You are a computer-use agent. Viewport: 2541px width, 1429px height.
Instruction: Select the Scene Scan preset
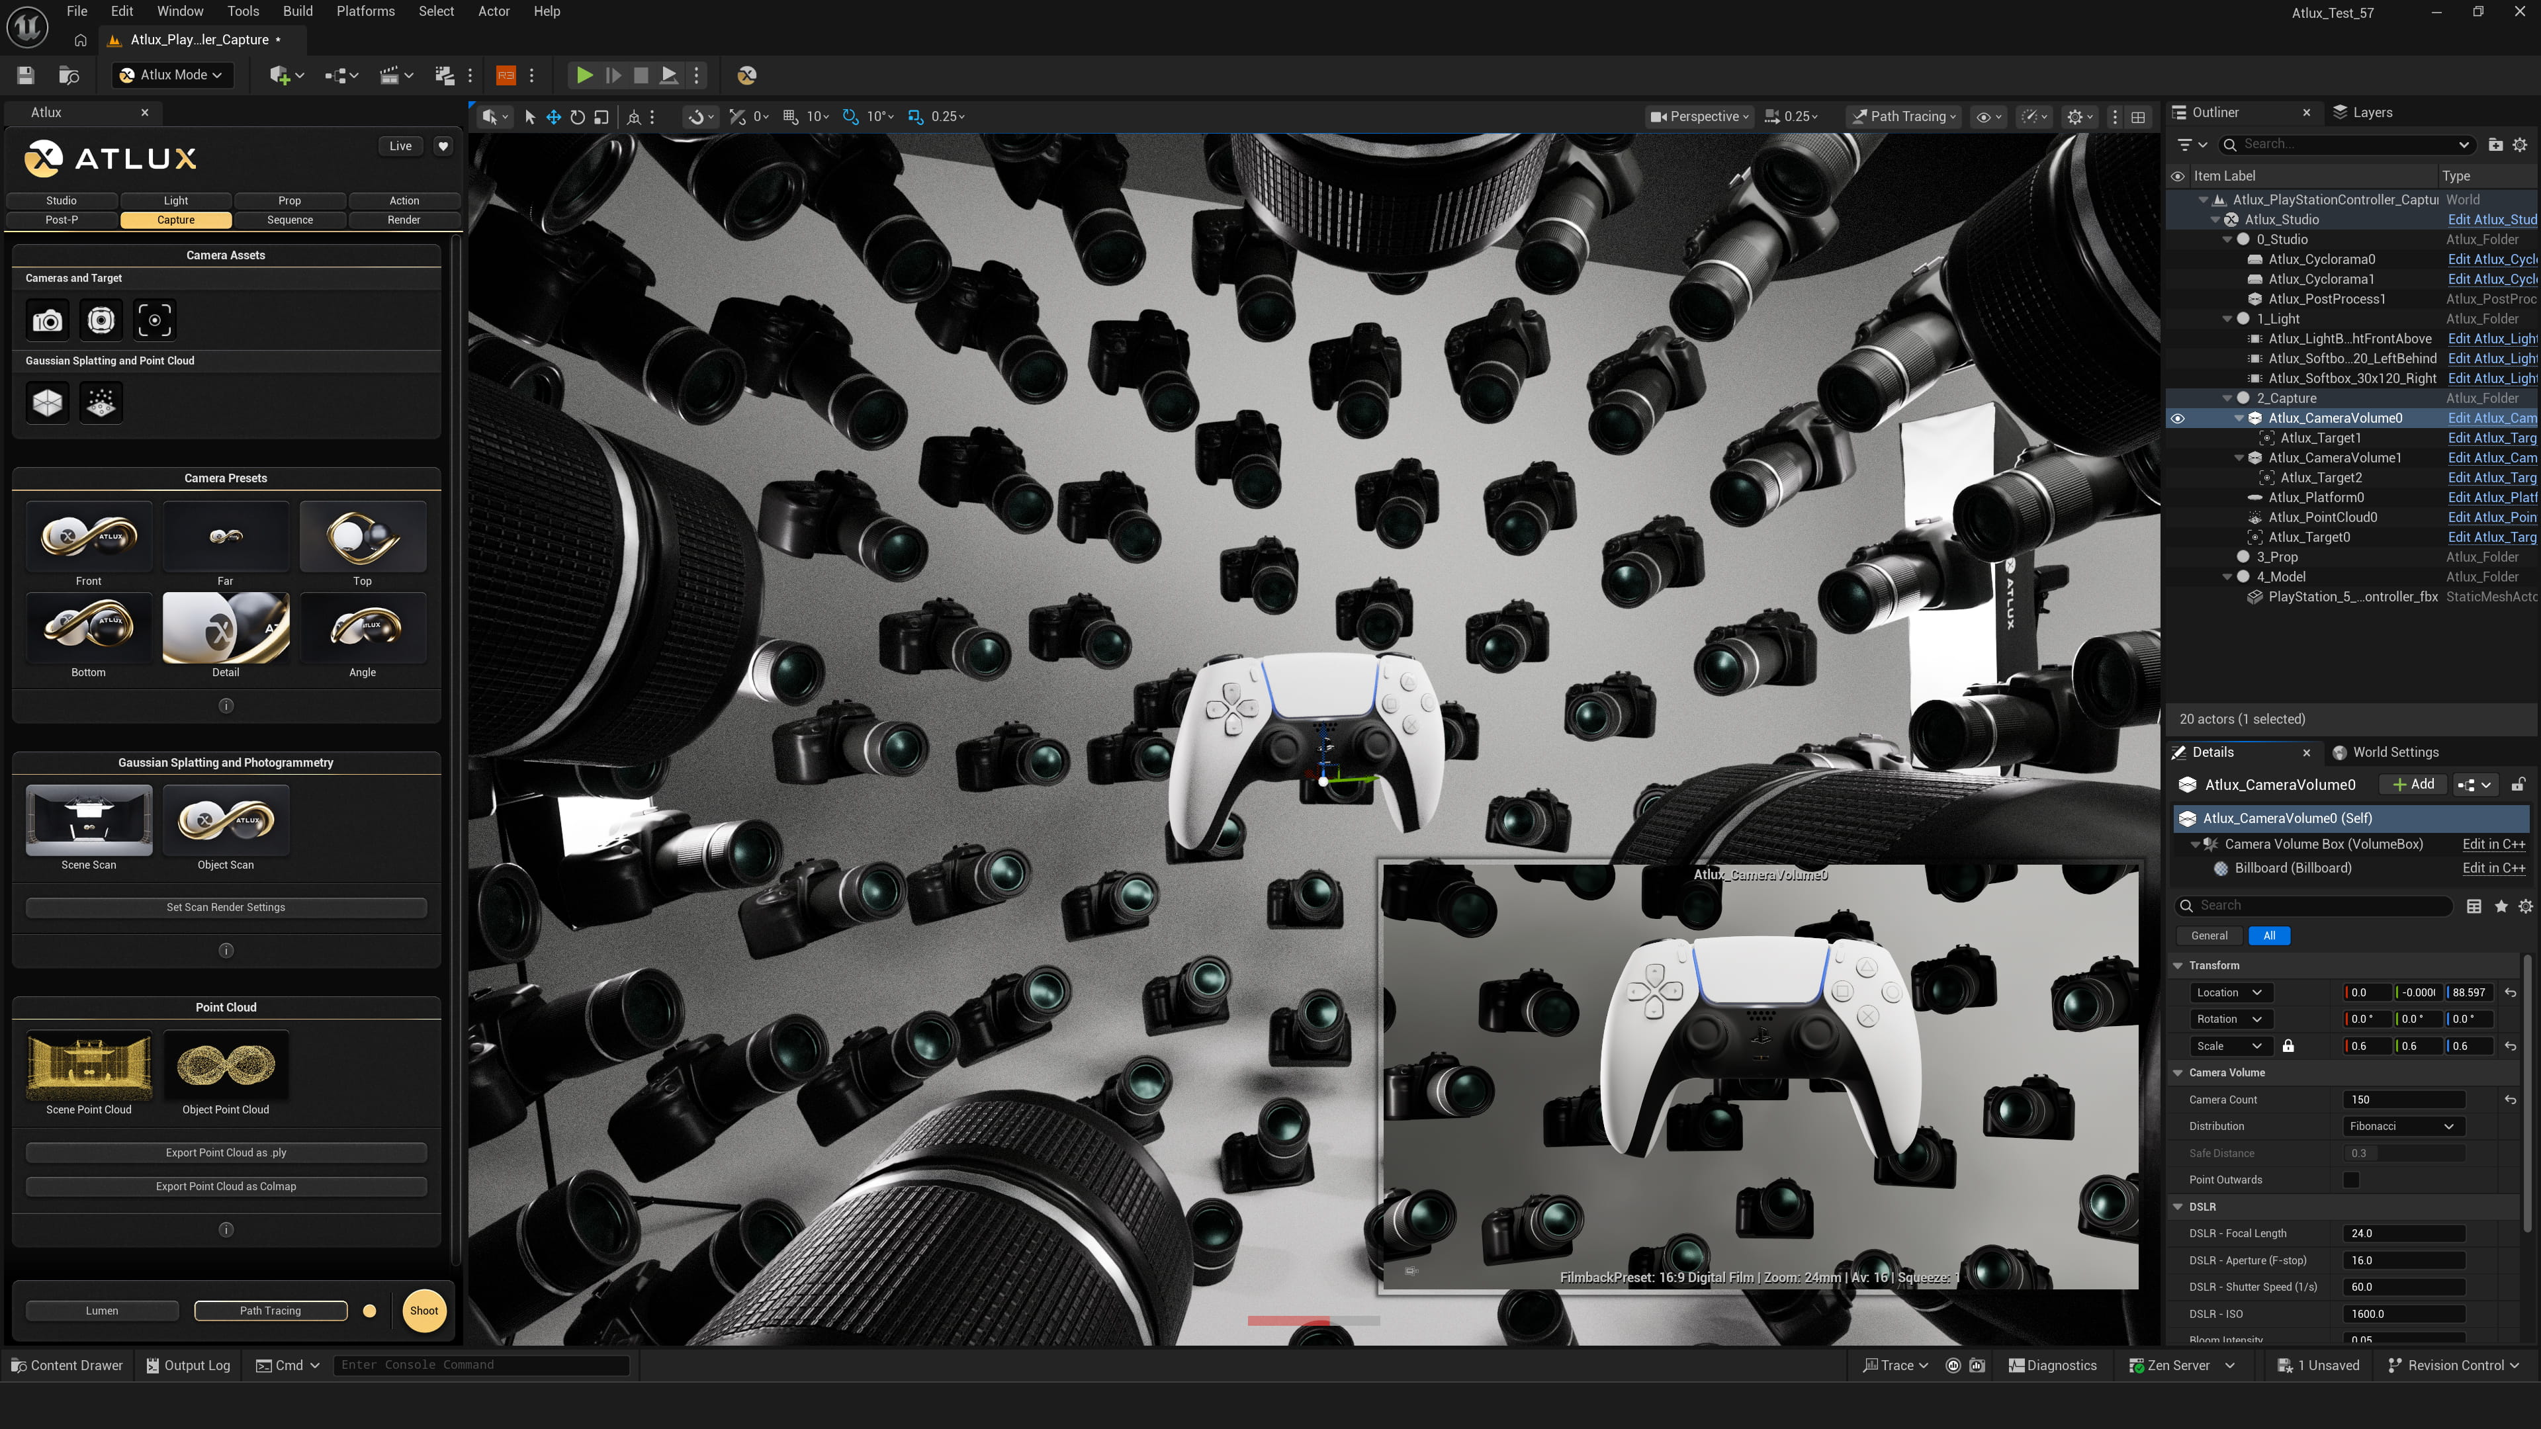point(88,820)
